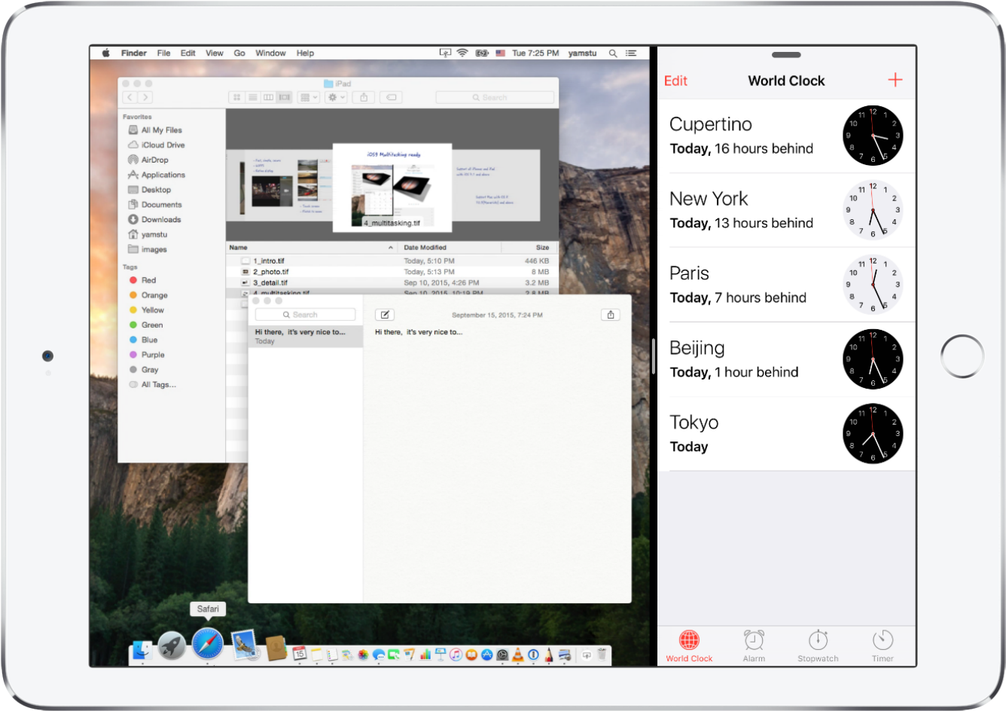Open the Mail stamp icon in Dock

pos(244,645)
